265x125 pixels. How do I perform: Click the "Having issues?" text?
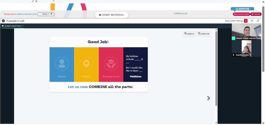[x=10, y=14]
